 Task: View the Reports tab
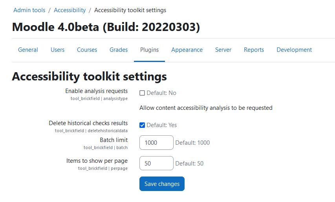pos(254,50)
